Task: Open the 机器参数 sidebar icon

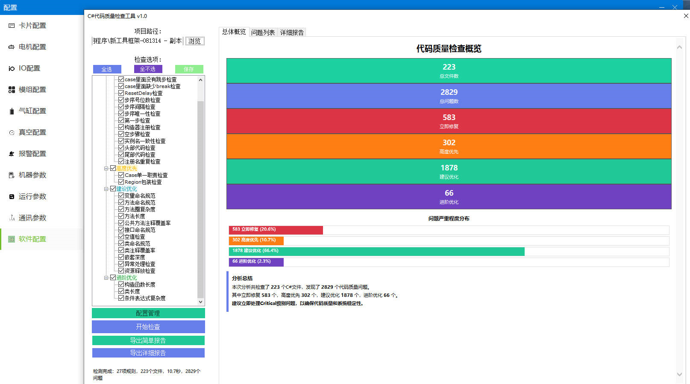Action: tap(12, 175)
